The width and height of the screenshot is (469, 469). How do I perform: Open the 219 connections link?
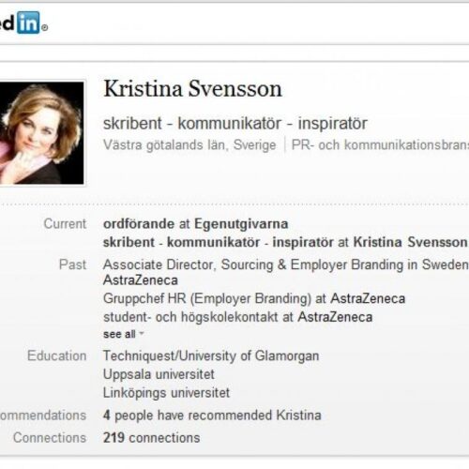point(152,438)
